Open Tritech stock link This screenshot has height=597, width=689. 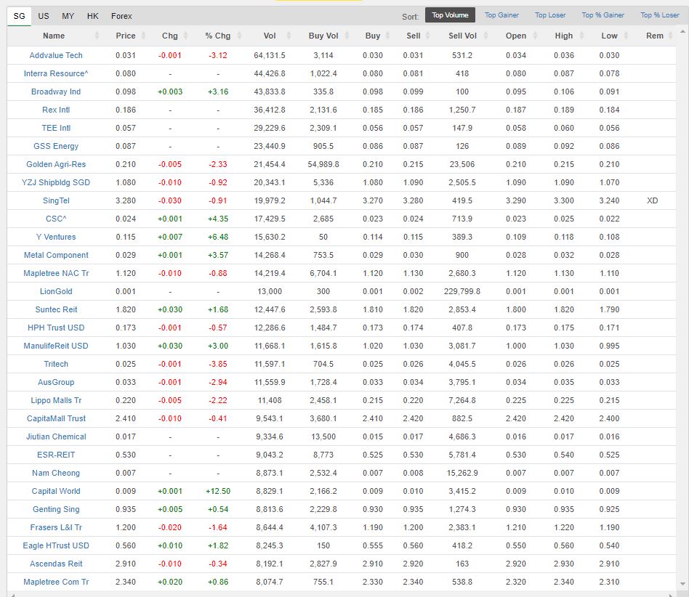pos(56,364)
